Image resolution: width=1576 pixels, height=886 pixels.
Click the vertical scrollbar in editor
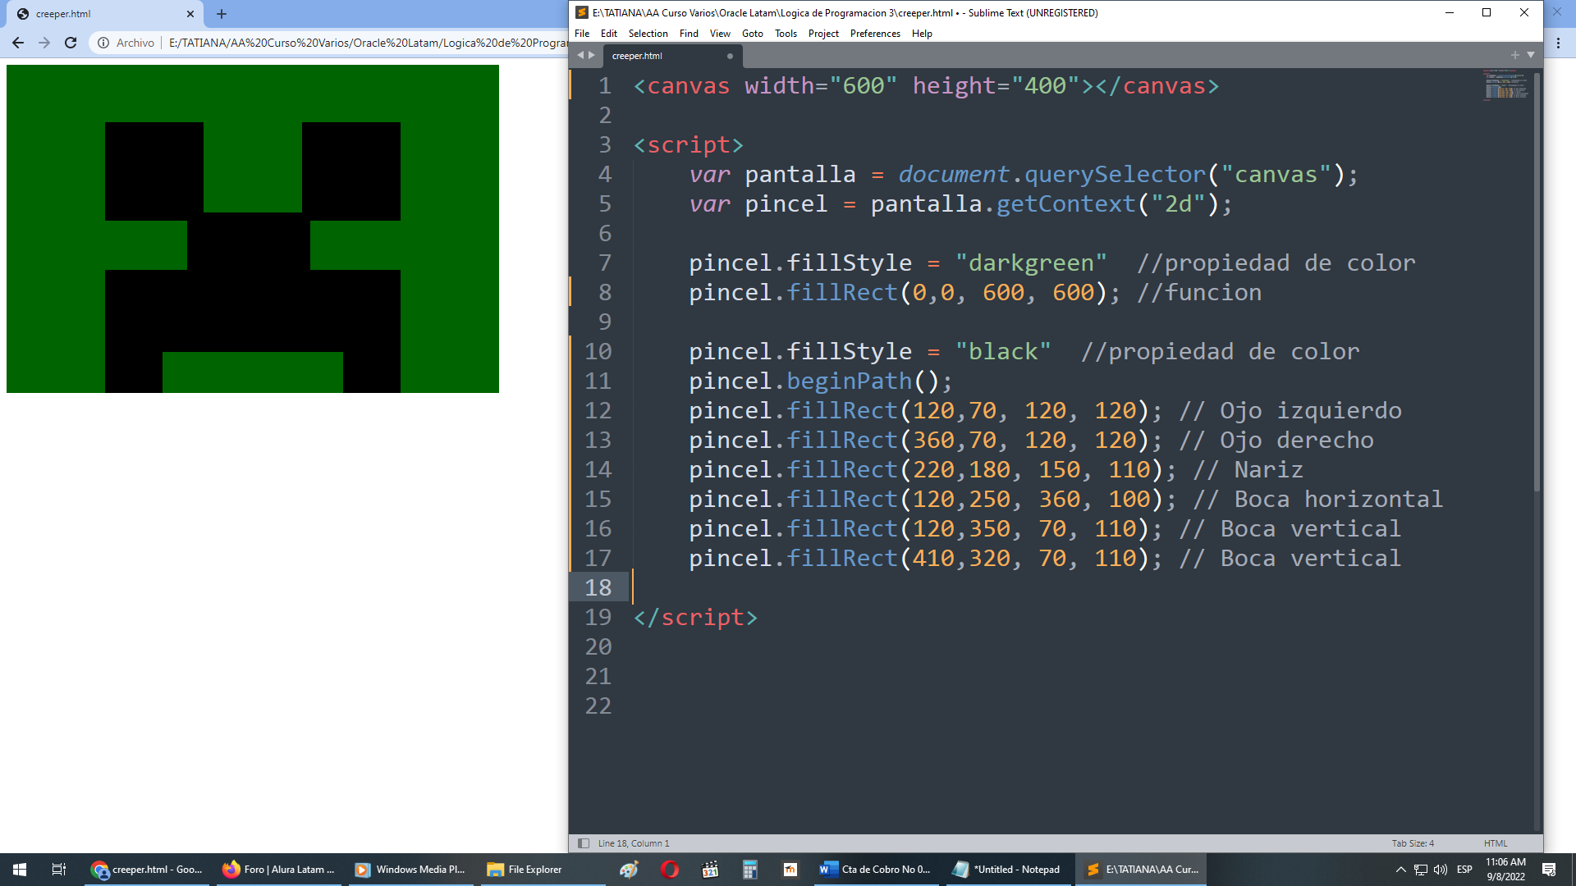pos(1537,283)
